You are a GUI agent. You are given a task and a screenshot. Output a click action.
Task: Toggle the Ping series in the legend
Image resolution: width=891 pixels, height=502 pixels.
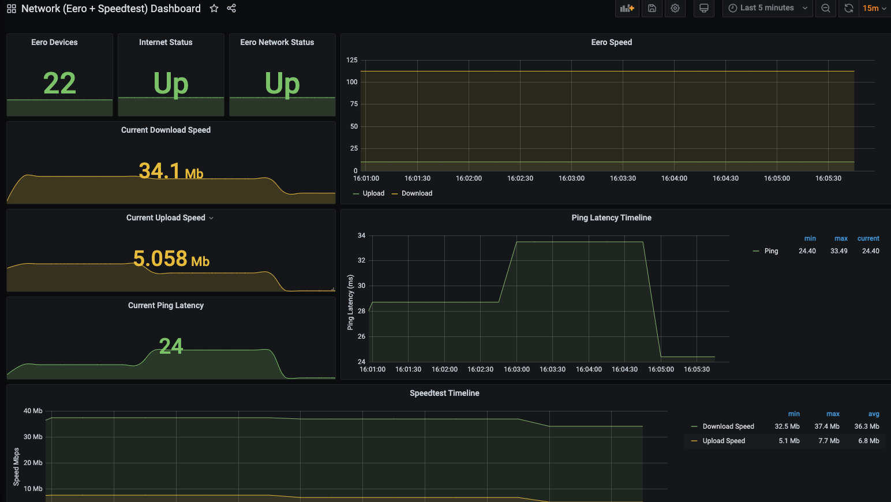coord(771,251)
